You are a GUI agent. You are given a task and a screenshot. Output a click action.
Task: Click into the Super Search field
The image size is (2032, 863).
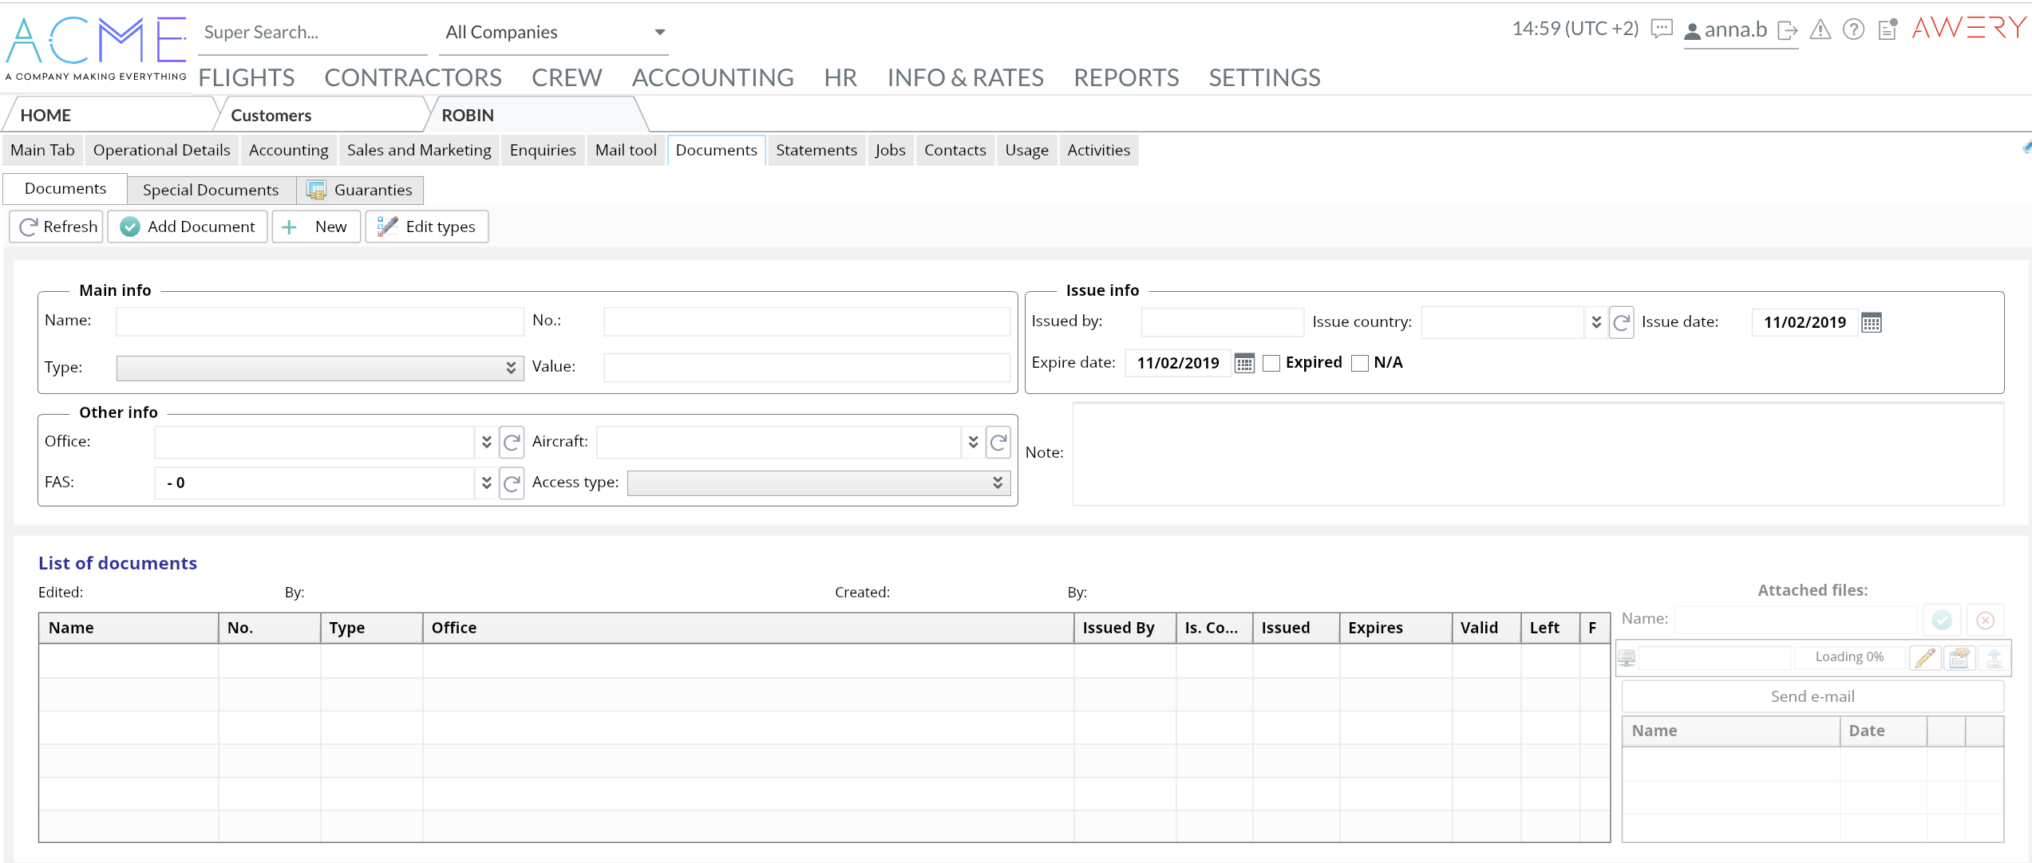point(311,33)
